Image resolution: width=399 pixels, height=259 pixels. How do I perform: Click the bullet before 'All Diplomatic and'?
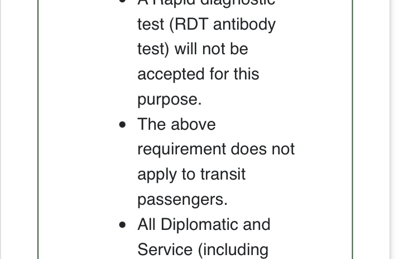coord(122,225)
